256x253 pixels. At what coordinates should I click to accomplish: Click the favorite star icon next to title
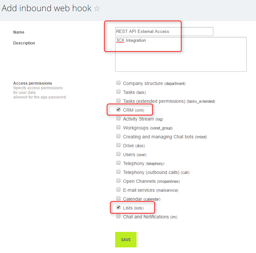point(97,8)
